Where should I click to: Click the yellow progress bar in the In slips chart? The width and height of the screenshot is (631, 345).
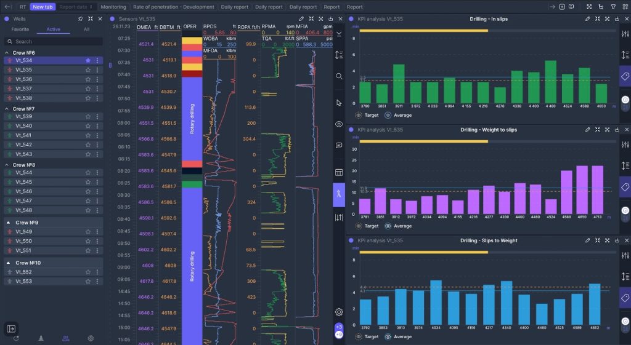tap(424, 31)
